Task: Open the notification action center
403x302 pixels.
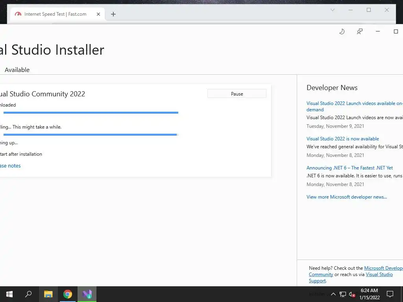Action: [x=390, y=294]
